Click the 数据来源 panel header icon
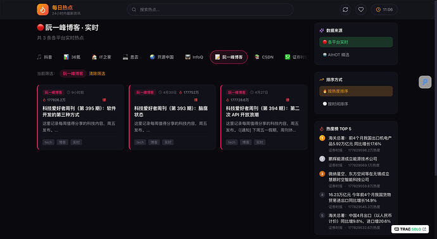 pos(322,30)
